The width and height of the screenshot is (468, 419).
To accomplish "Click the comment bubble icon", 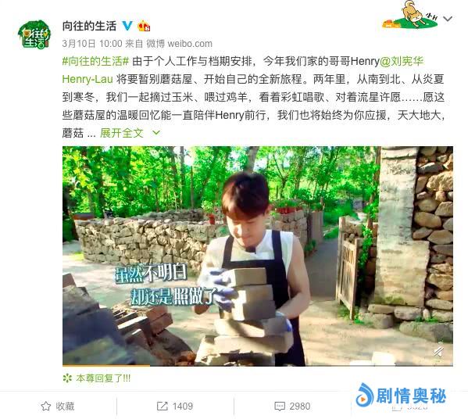I will (x=280, y=406).
